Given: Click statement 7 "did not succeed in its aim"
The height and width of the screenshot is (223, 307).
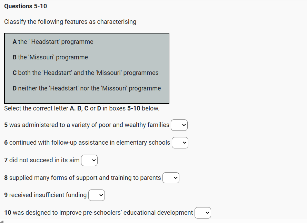Looking at the screenshot, I should (42, 160).
